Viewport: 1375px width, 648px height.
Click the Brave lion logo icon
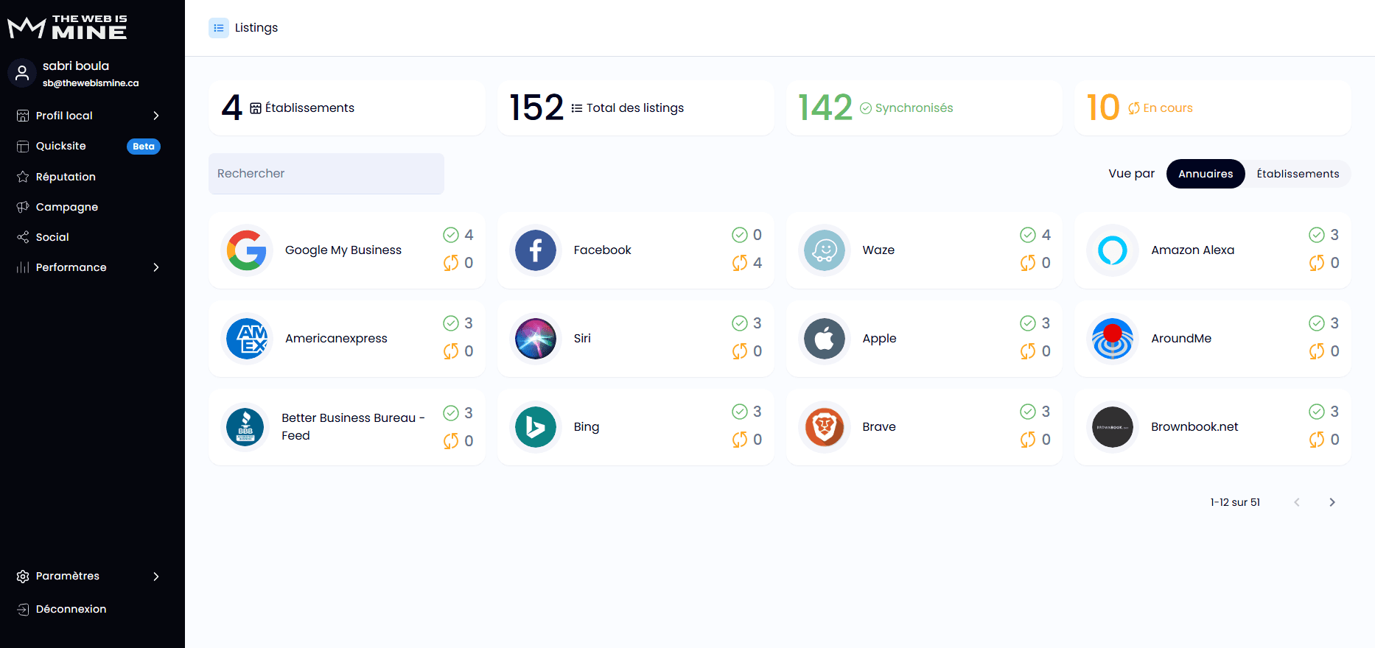[825, 427]
